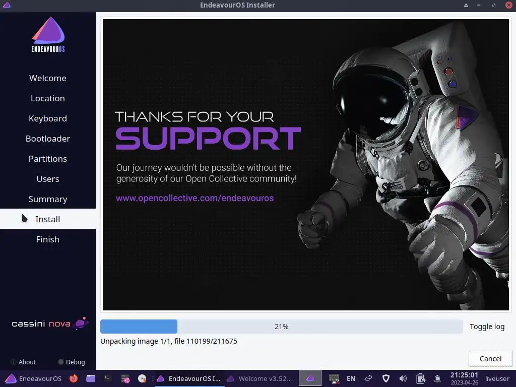Screen dimensions: 516x387
Task: Minimize the EndeavourOS Installer window
Action: [479, 5]
